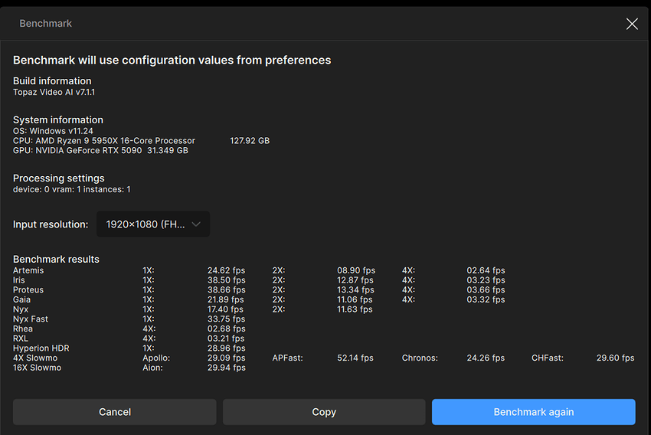The width and height of the screenshot is (651, 435).
Task: Open the Input resolution dropdown
Action: coord(152,224)
